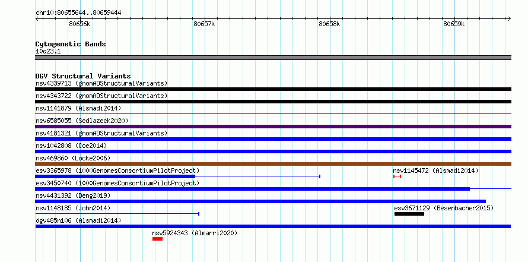Screen dimensions: 528x262
Task: Open nsv4431392 (Deng2019) label
Action: [x=73, y=195]
